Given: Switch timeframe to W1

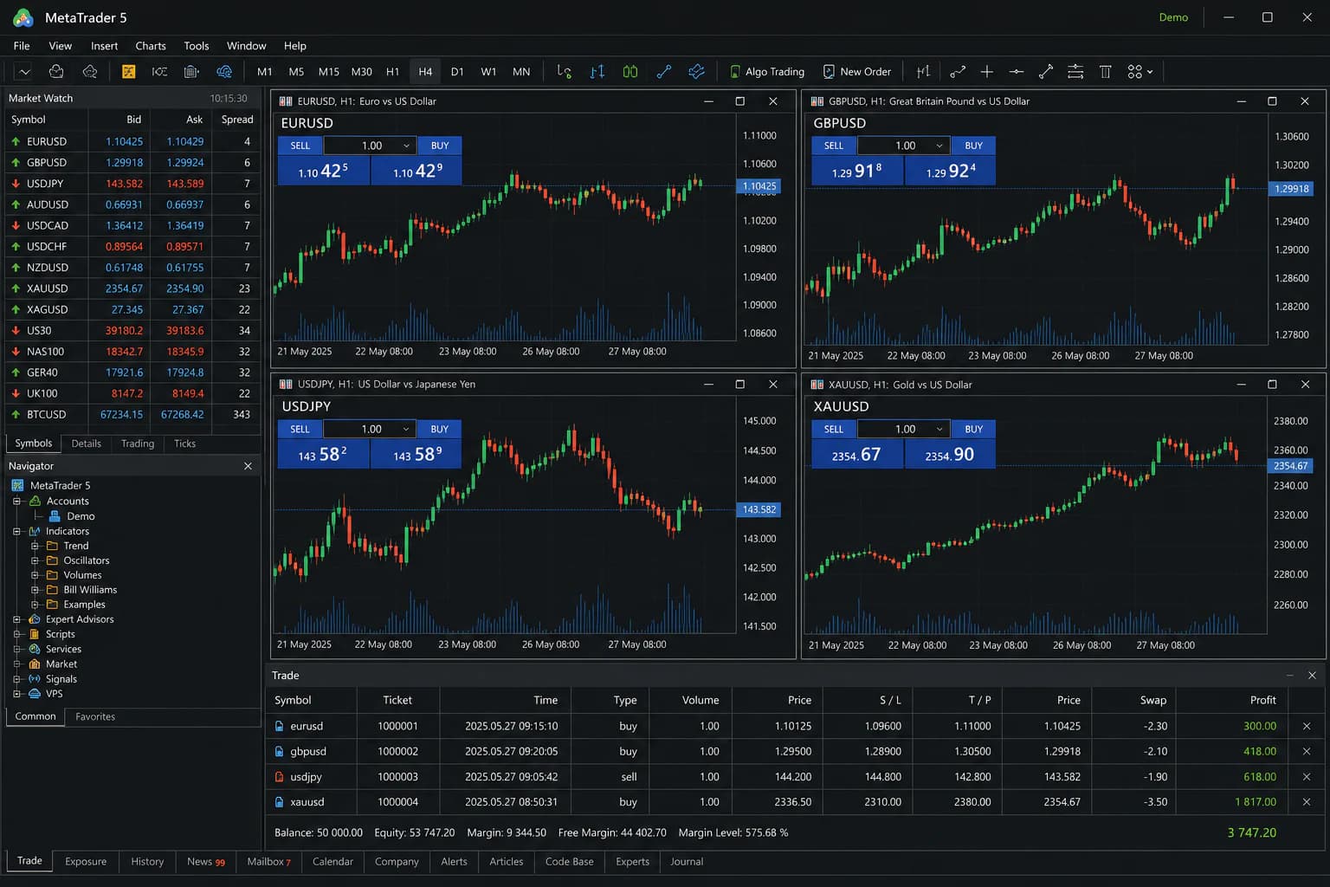Looking at the screenshot, I should coord(488,72).
